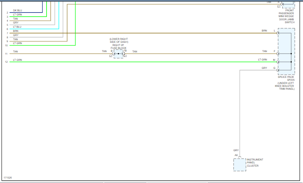
Task: Click the TAN label just left of terminal B
Action: click(104, 51)
